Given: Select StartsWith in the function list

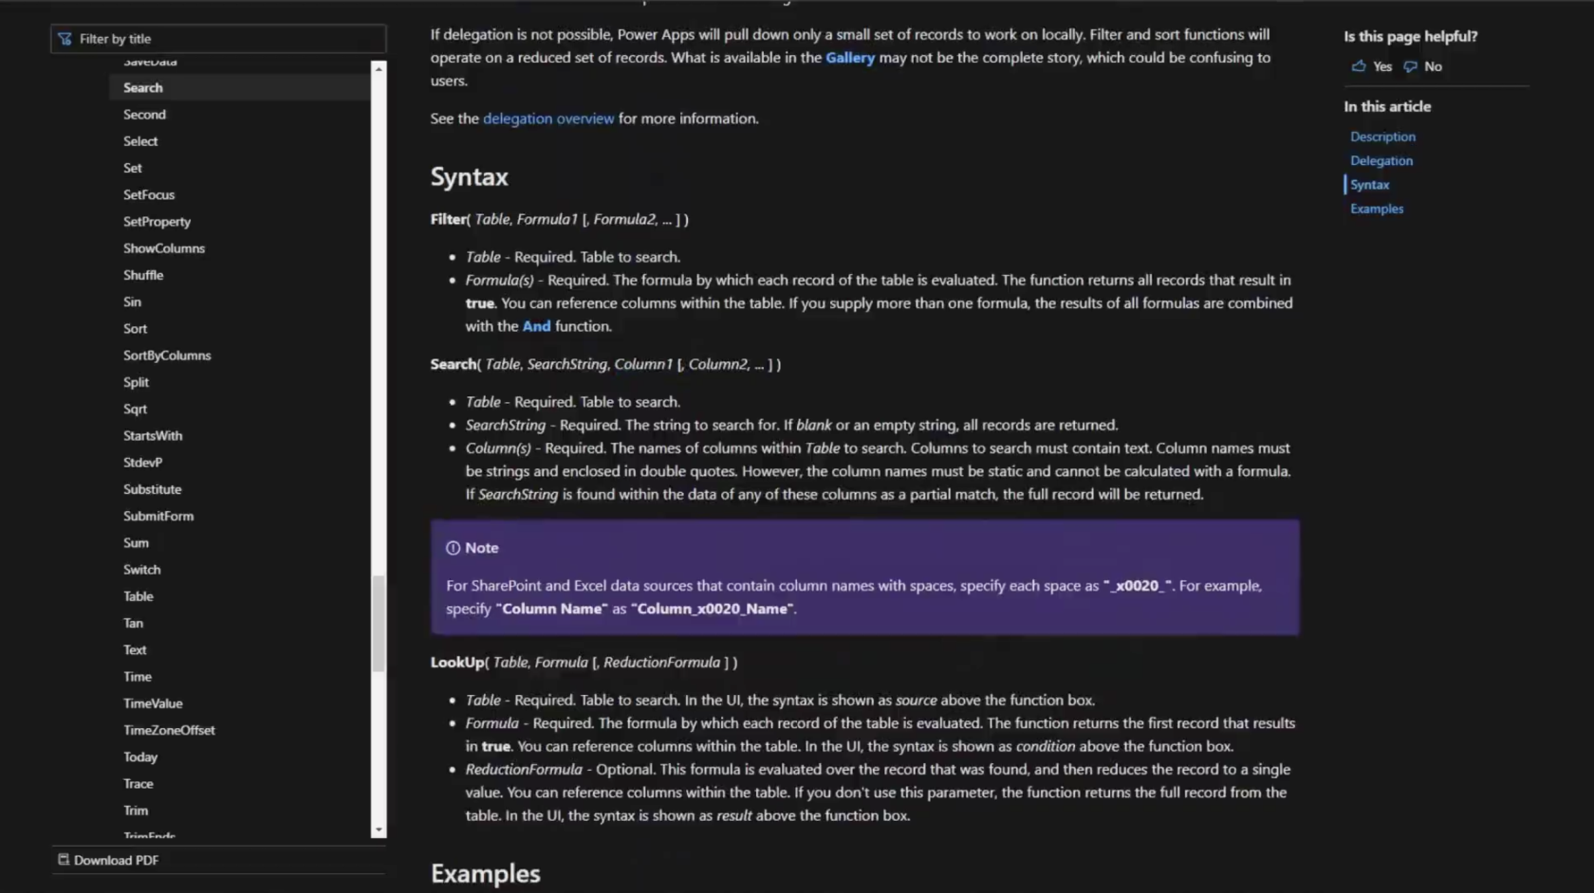Looking at the screenshot, I should (x=153, y=436).
